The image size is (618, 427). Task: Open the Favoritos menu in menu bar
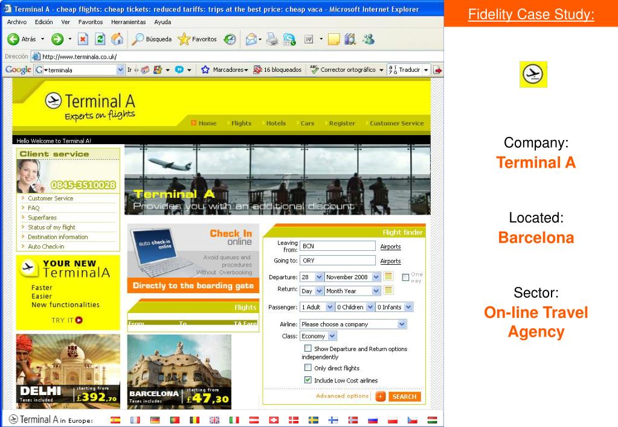(91, 22)
